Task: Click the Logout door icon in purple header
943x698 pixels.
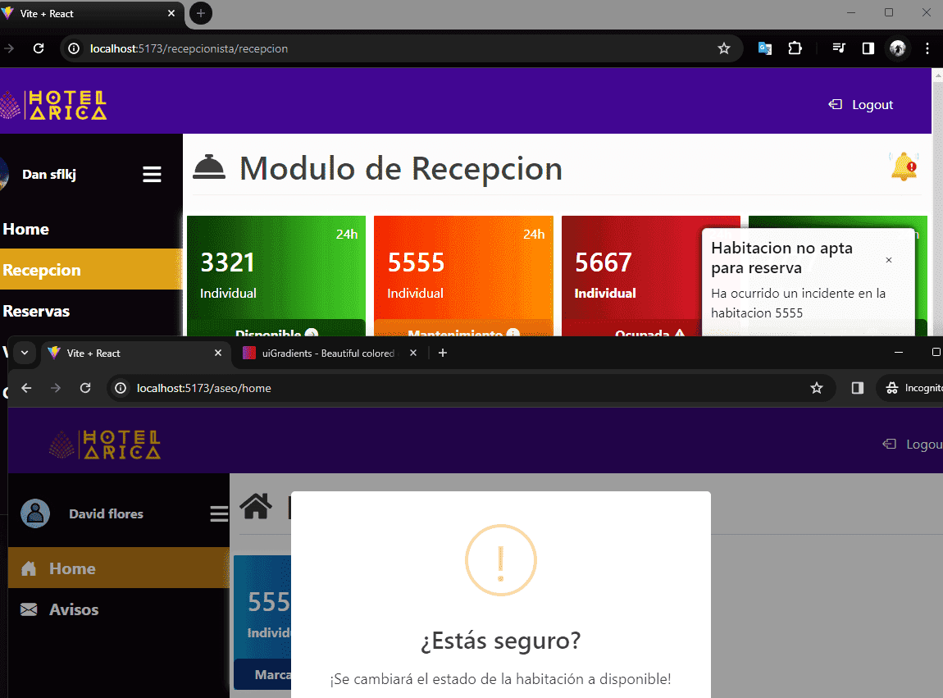Action: (834, 104)
